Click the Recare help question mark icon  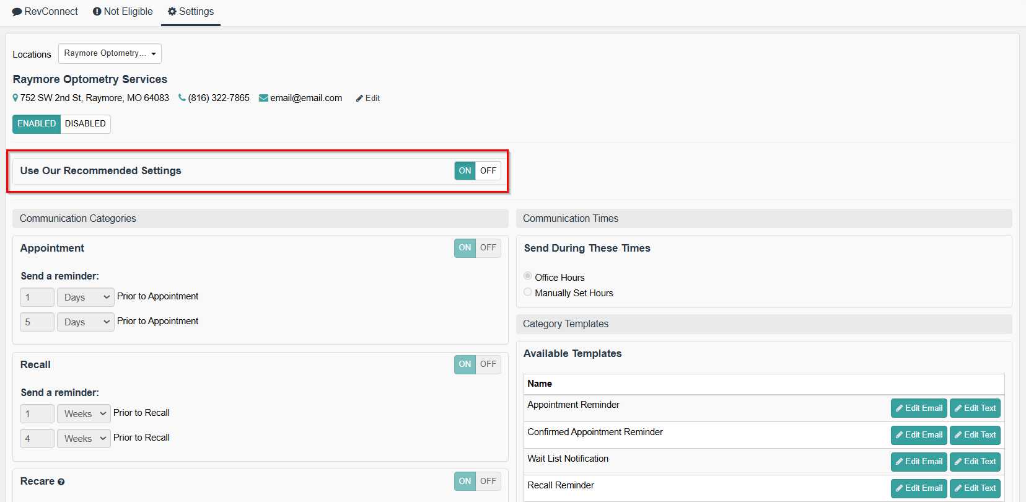coord(61,482)
